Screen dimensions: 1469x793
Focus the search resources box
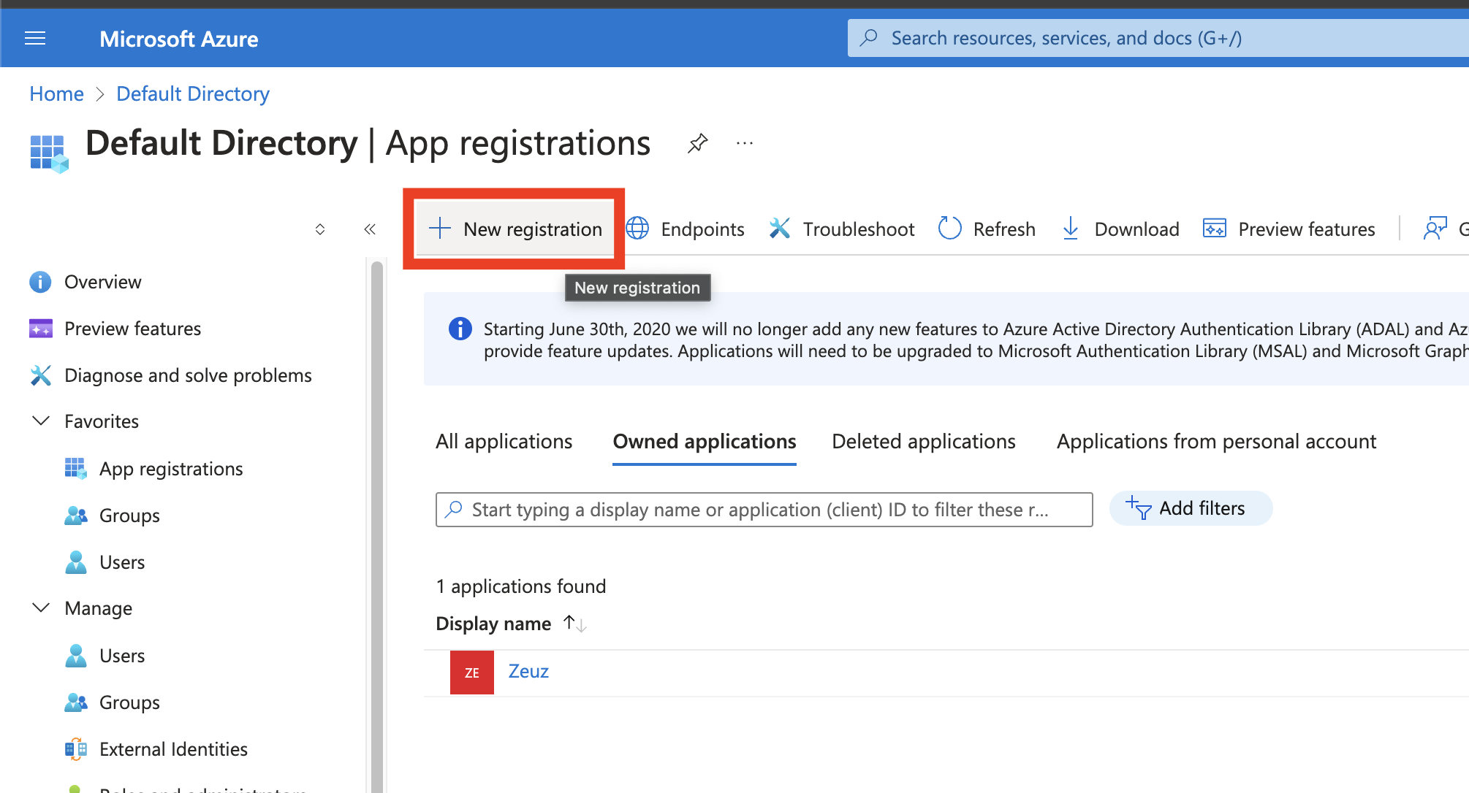click(1158, 38)
